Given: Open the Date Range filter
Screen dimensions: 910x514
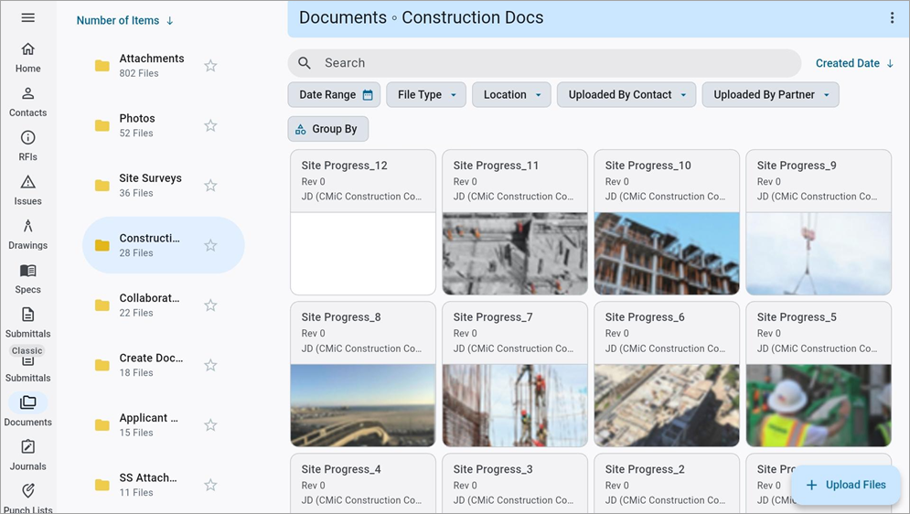Looking at the screenshot, I should click(334, 94).
